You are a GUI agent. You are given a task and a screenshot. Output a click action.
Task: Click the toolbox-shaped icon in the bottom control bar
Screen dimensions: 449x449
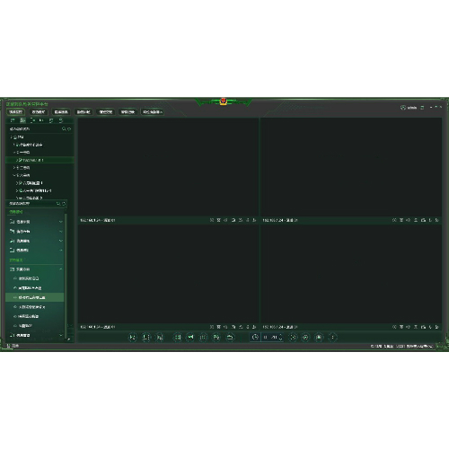coord(230,337)
